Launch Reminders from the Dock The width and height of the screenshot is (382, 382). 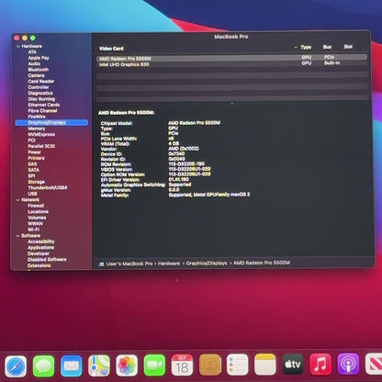[x=238, y=365]
